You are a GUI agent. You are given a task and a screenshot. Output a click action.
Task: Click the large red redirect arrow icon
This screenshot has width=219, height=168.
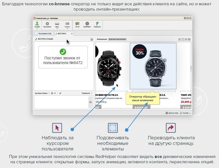pos(171,128)
